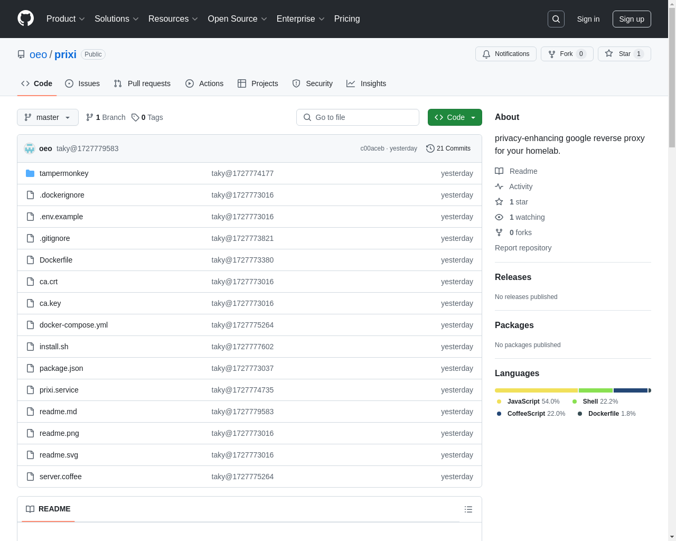
Task: Open the ca.crt file
Action: point(49,282)
